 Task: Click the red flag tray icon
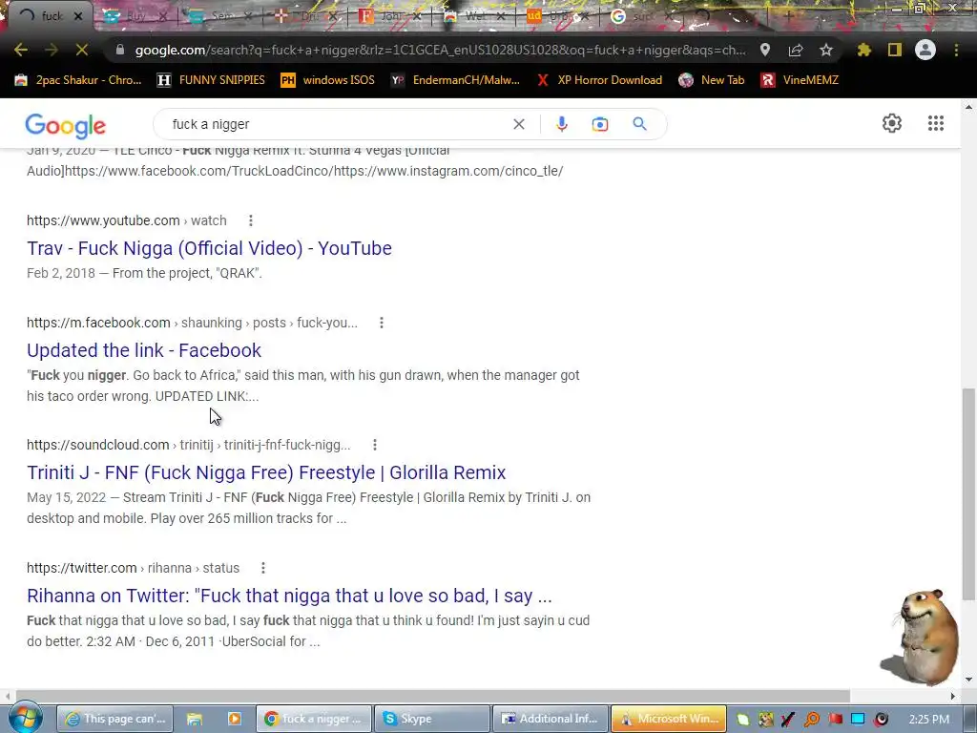tap(835, 719)
